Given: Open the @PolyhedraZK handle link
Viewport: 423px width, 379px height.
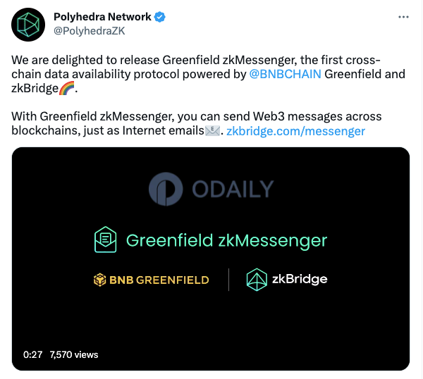Looking at the screenshot, I should pyautogui.click(x=90, y=31).
